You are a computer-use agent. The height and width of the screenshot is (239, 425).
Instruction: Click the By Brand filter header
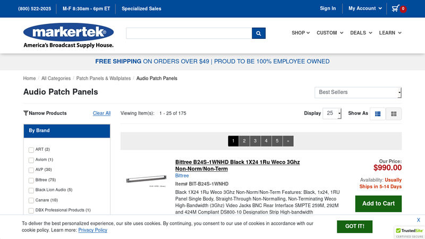click(67, 131)
